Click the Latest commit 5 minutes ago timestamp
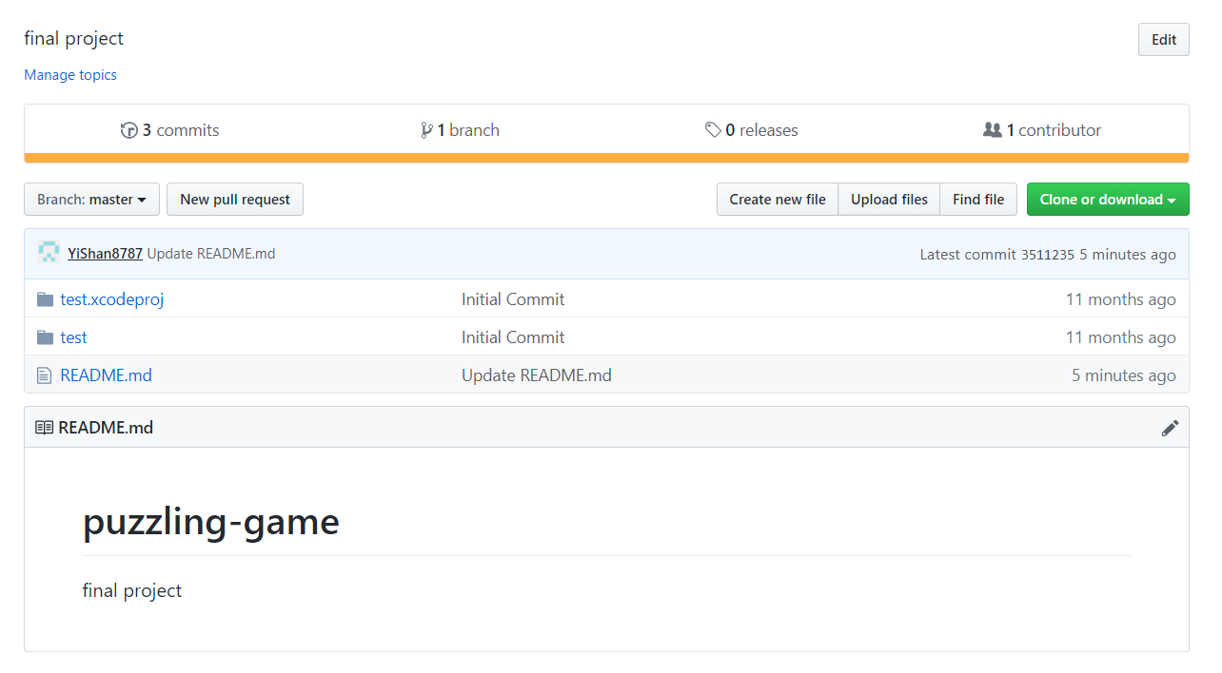The height and width of the screenshot is (673, 1222). (1128, 255)
